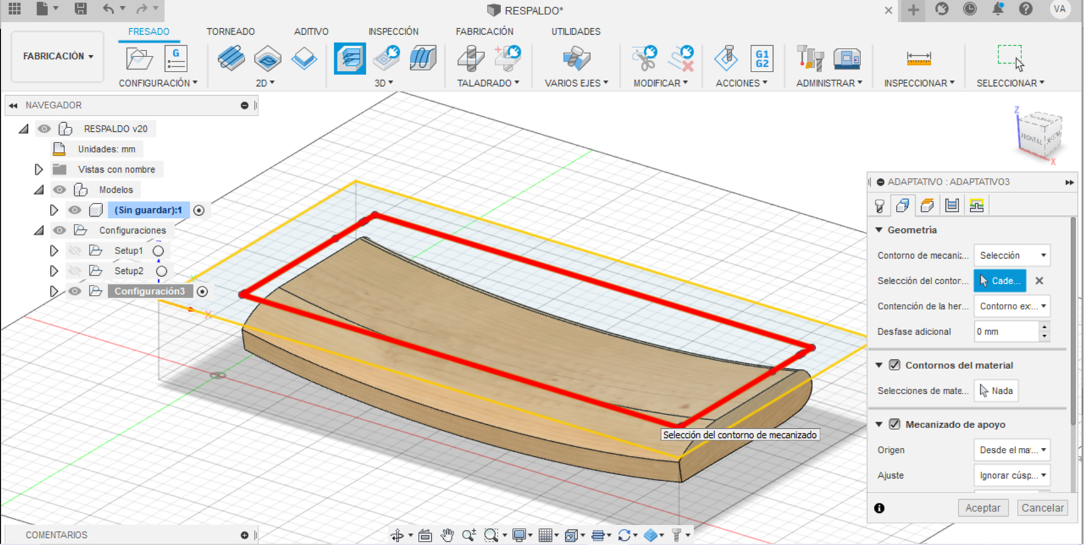Open Contención de la herramienta dropdown
Viewport: 1084px width, 545px height.
click(1012, 306)
